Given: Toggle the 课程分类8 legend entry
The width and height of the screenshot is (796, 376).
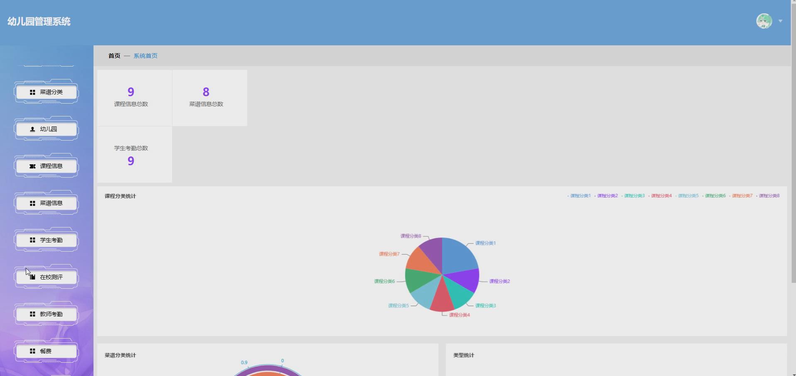Looking at the screenshot, I should (768, 195).
